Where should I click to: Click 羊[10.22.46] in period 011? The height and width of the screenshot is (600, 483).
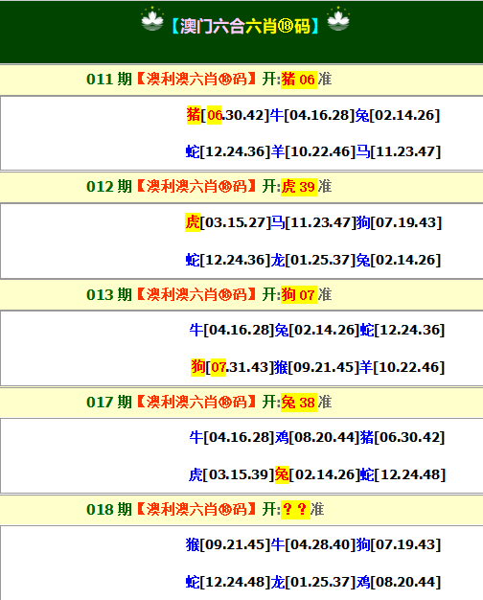[x=313, y=151]
